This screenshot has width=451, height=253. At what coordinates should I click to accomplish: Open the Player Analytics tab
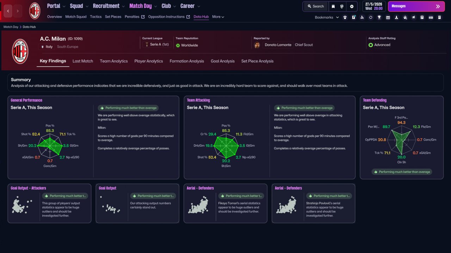[149, 61]
